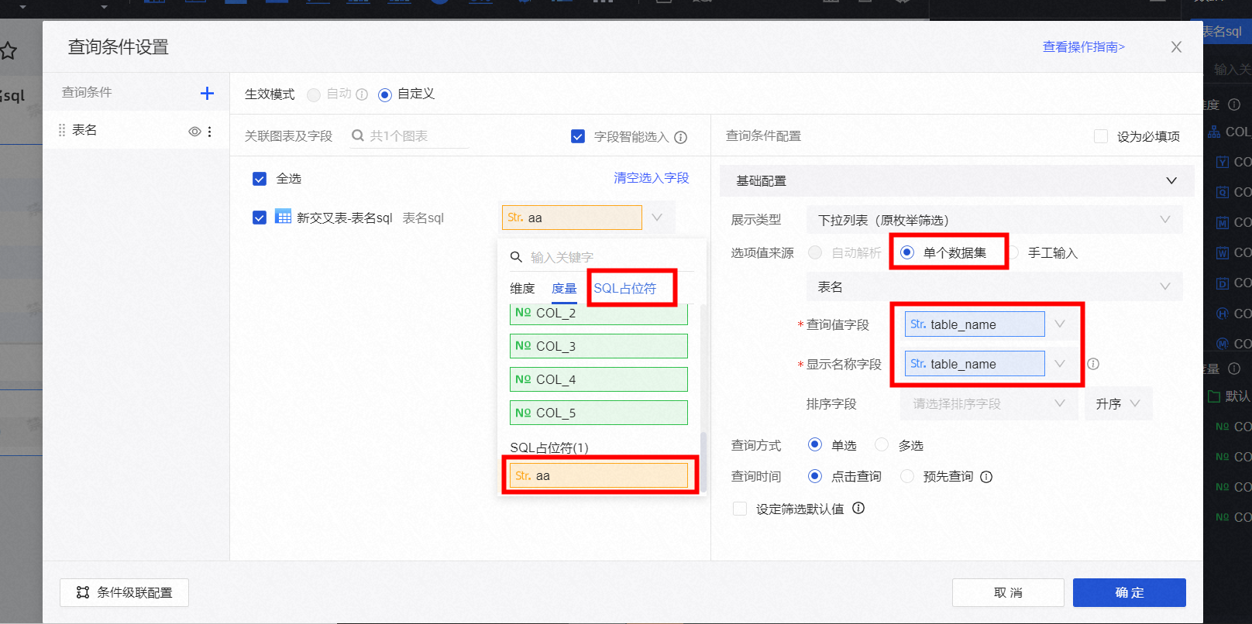The image size is (1252, 624).
Task: Click the info icon next to 设定筛选默认值
Action: [858, 509]
